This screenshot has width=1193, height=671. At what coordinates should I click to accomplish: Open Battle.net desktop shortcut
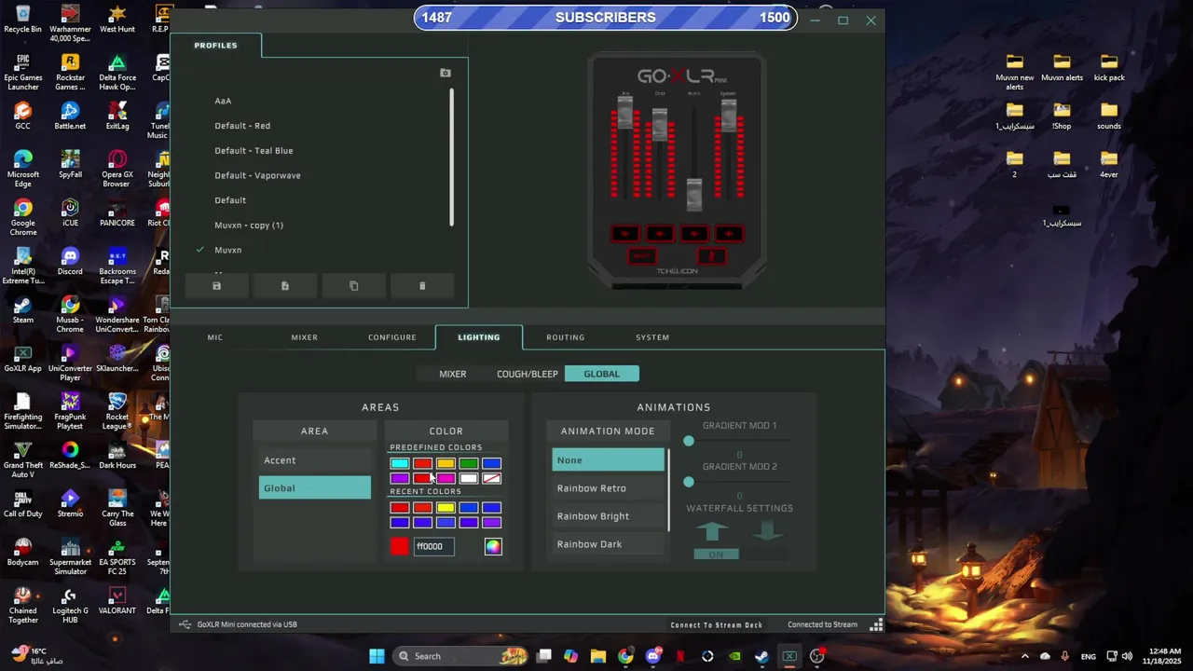[x=70, y=116]
